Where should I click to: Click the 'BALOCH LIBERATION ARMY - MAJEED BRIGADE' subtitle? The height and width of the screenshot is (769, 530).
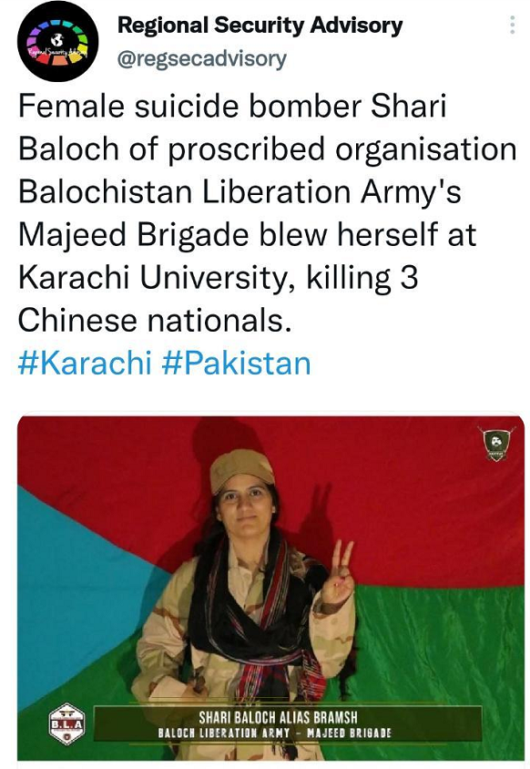click(274, 733)
